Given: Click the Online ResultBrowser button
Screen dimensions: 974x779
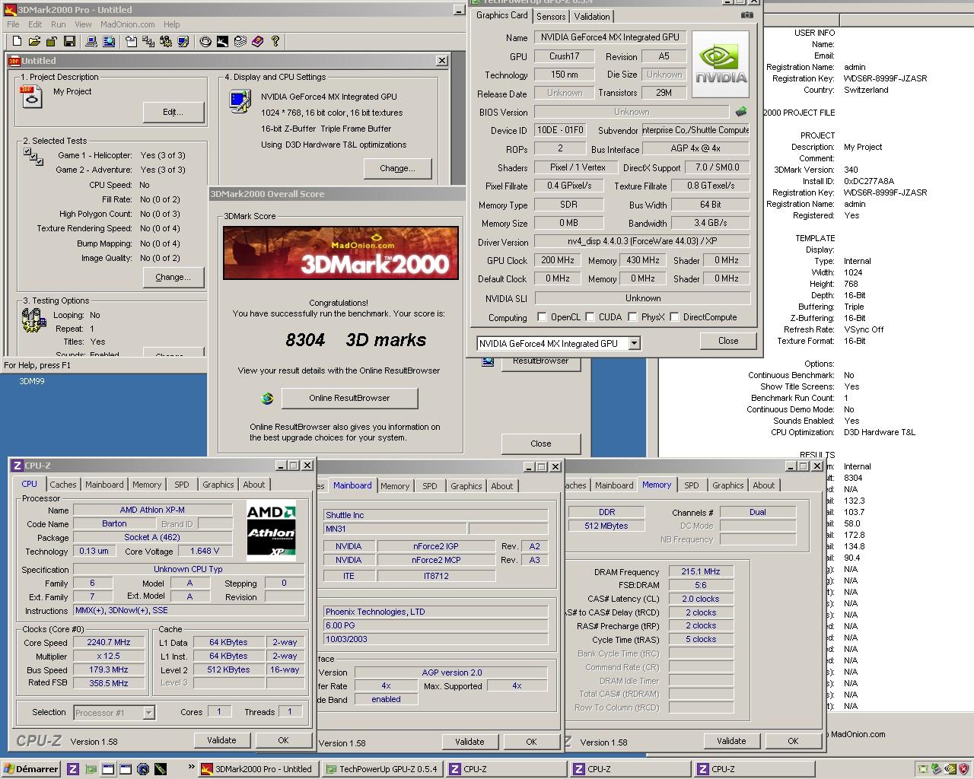Looking at the screenshot, I should coord(349,398).
